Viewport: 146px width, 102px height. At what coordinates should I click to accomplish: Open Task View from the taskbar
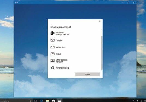(x=36, y=101)
